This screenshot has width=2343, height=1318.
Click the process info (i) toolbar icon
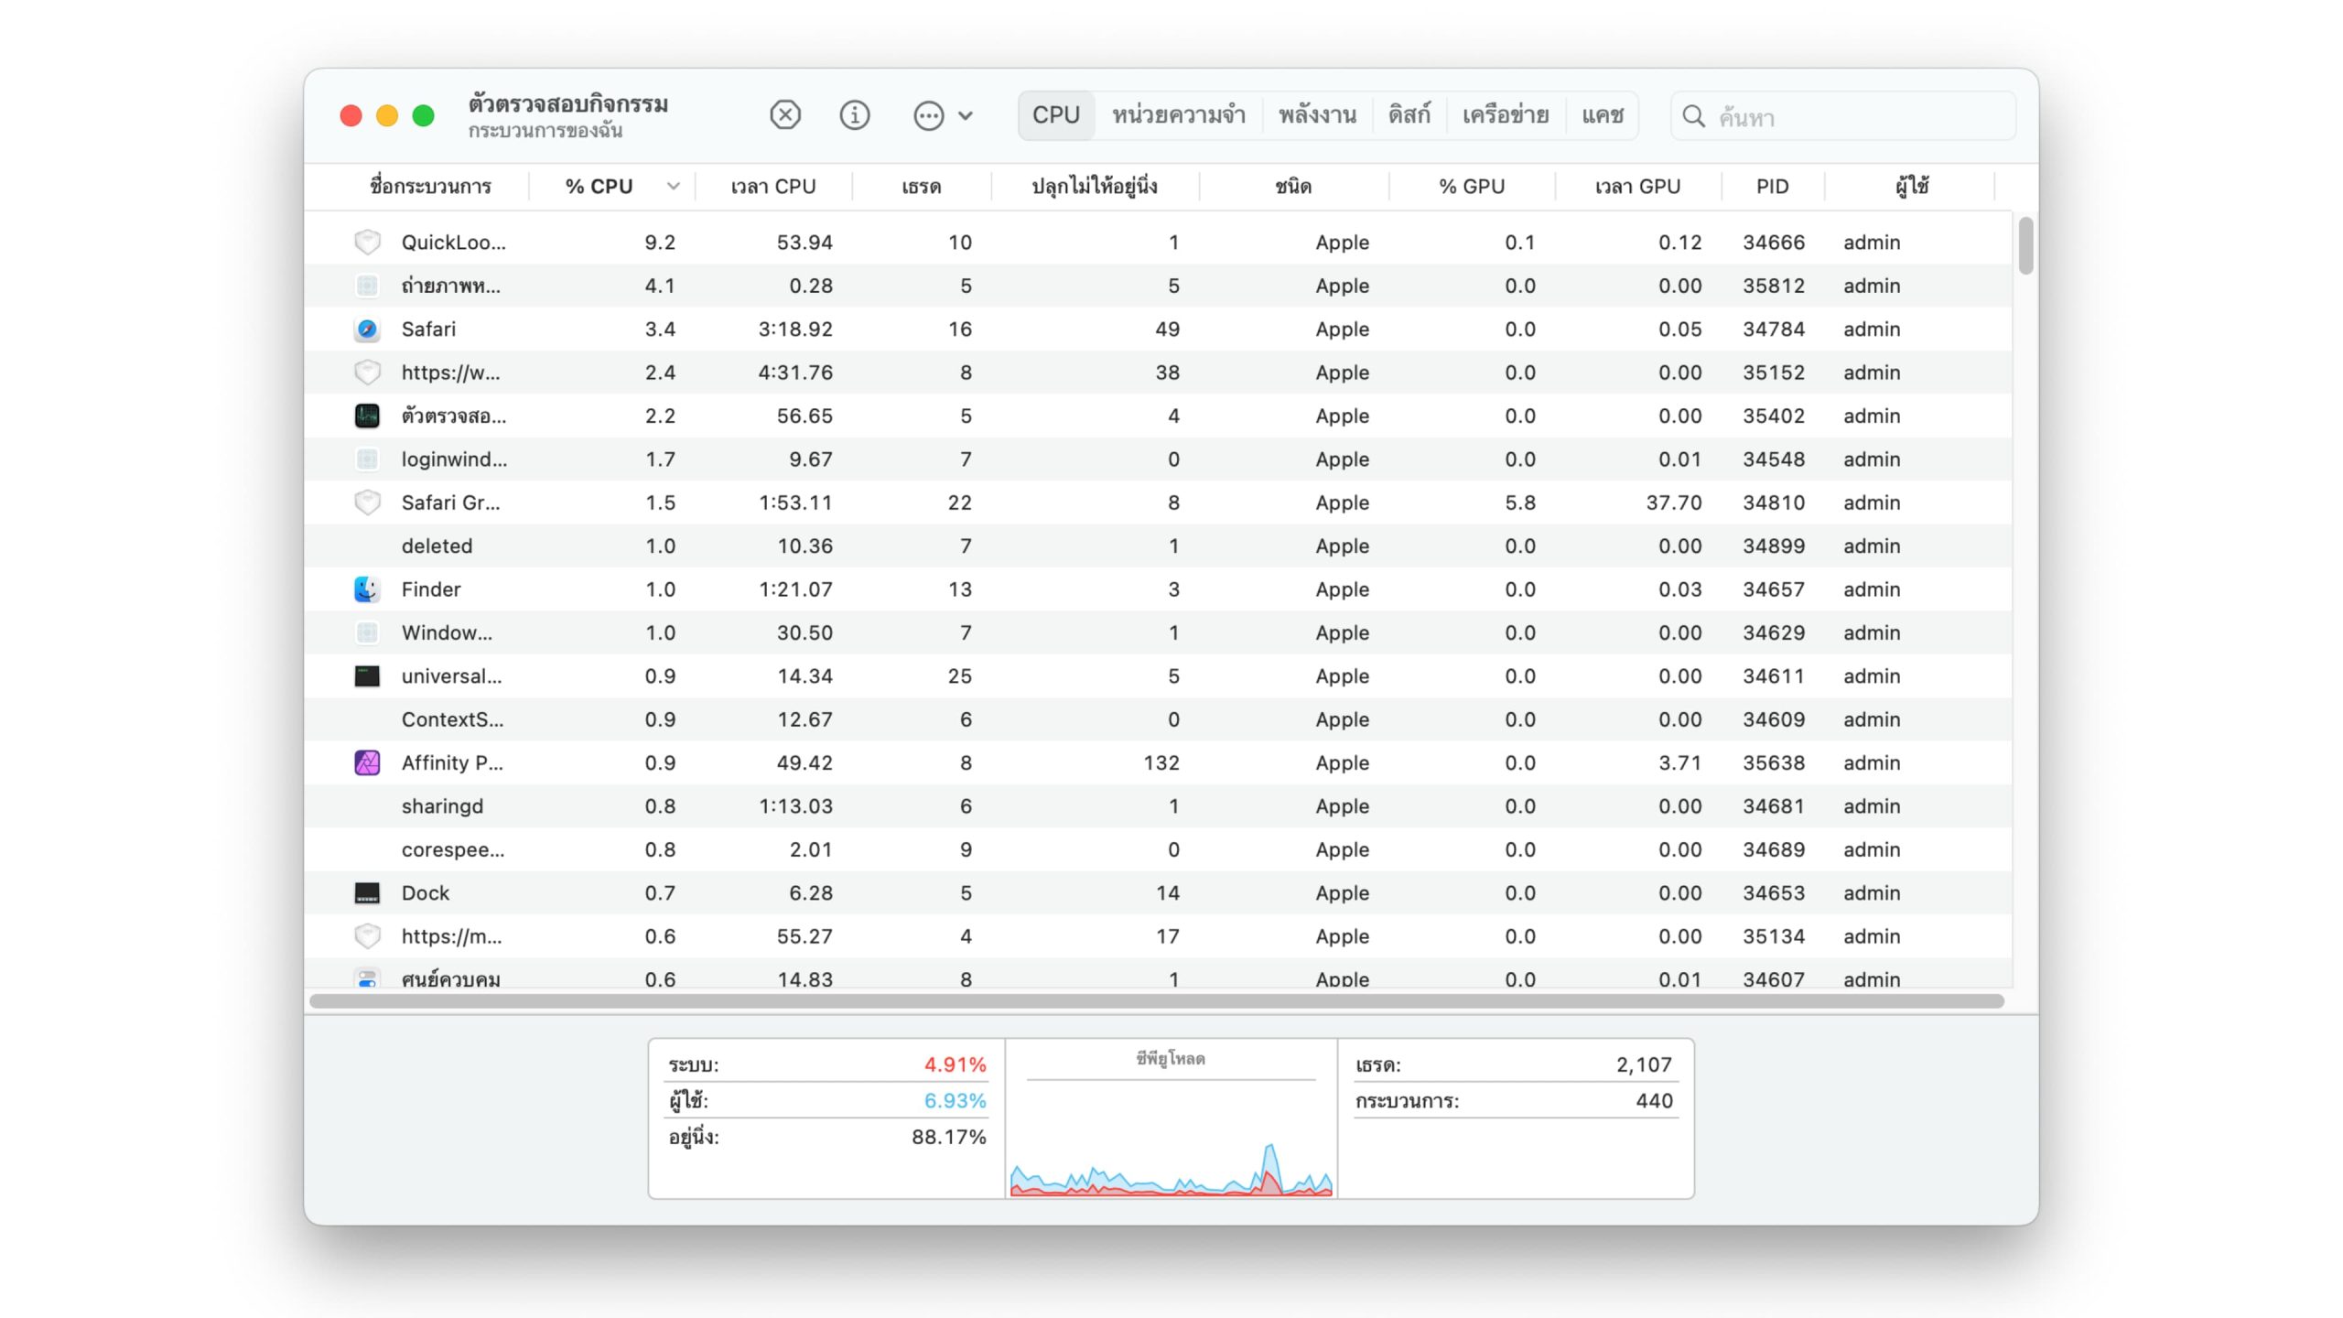click(854, 115)
